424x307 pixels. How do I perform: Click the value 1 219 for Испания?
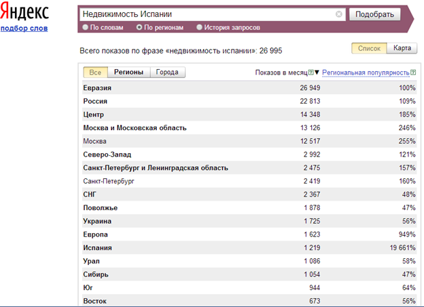coord(312,247)
